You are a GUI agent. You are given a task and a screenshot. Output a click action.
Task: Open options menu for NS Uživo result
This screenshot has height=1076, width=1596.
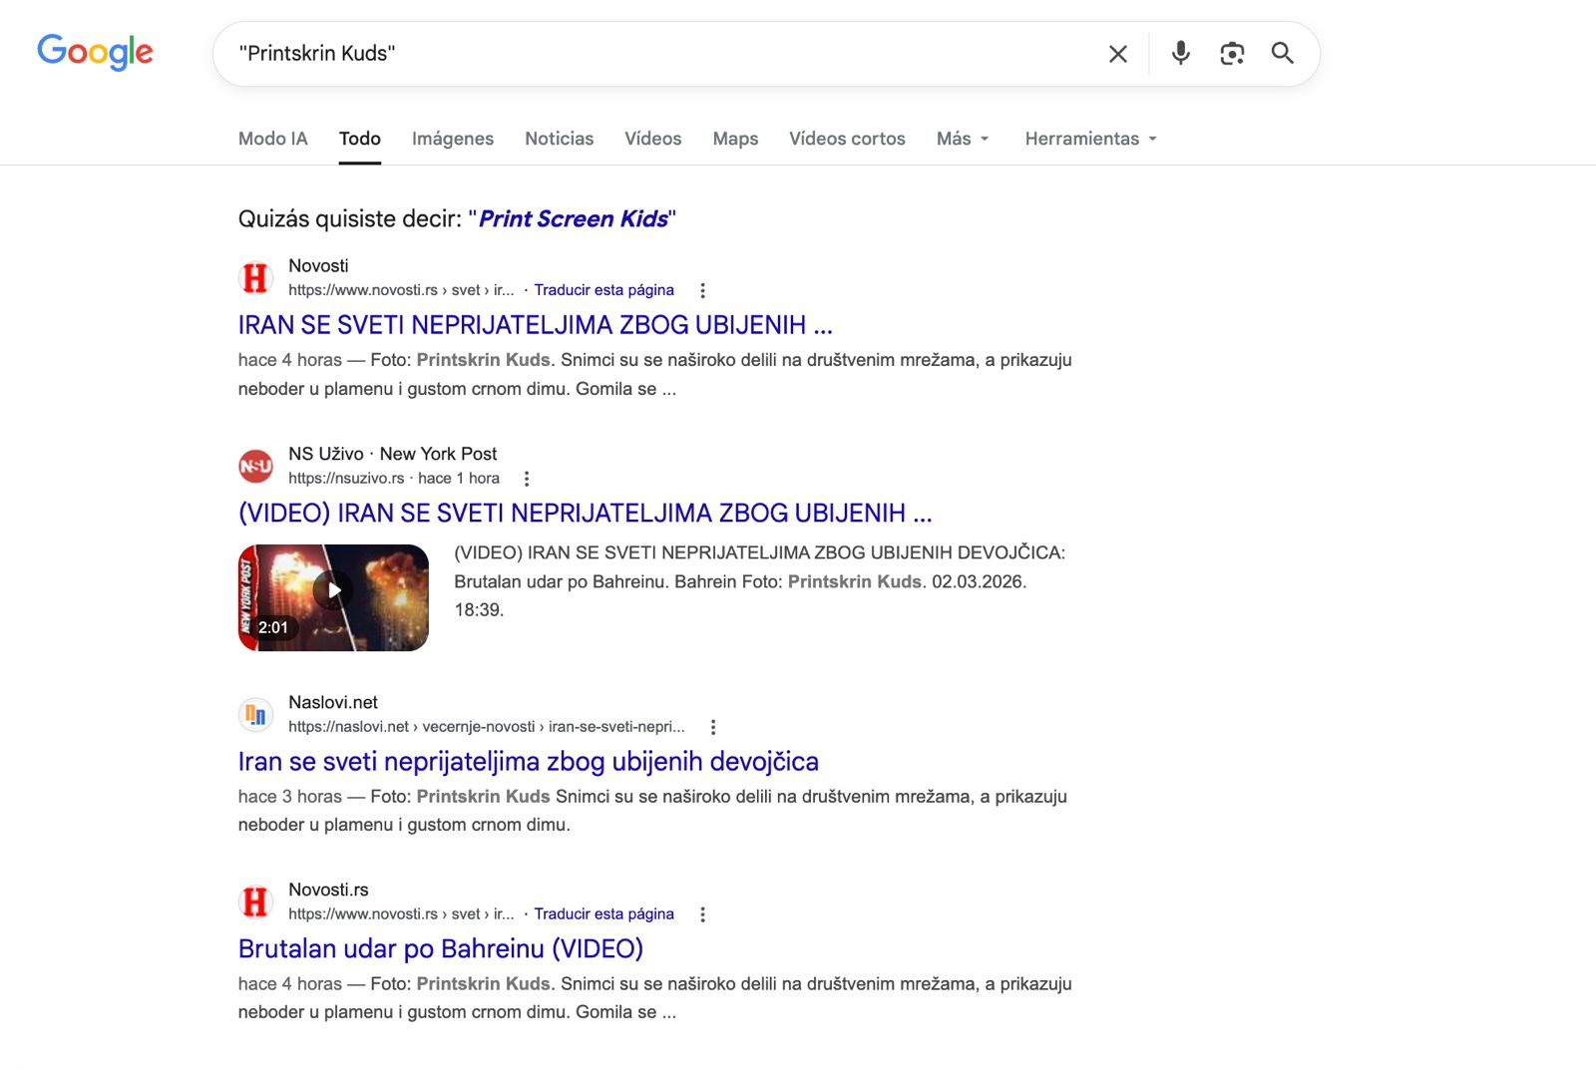tap(527, 479)
